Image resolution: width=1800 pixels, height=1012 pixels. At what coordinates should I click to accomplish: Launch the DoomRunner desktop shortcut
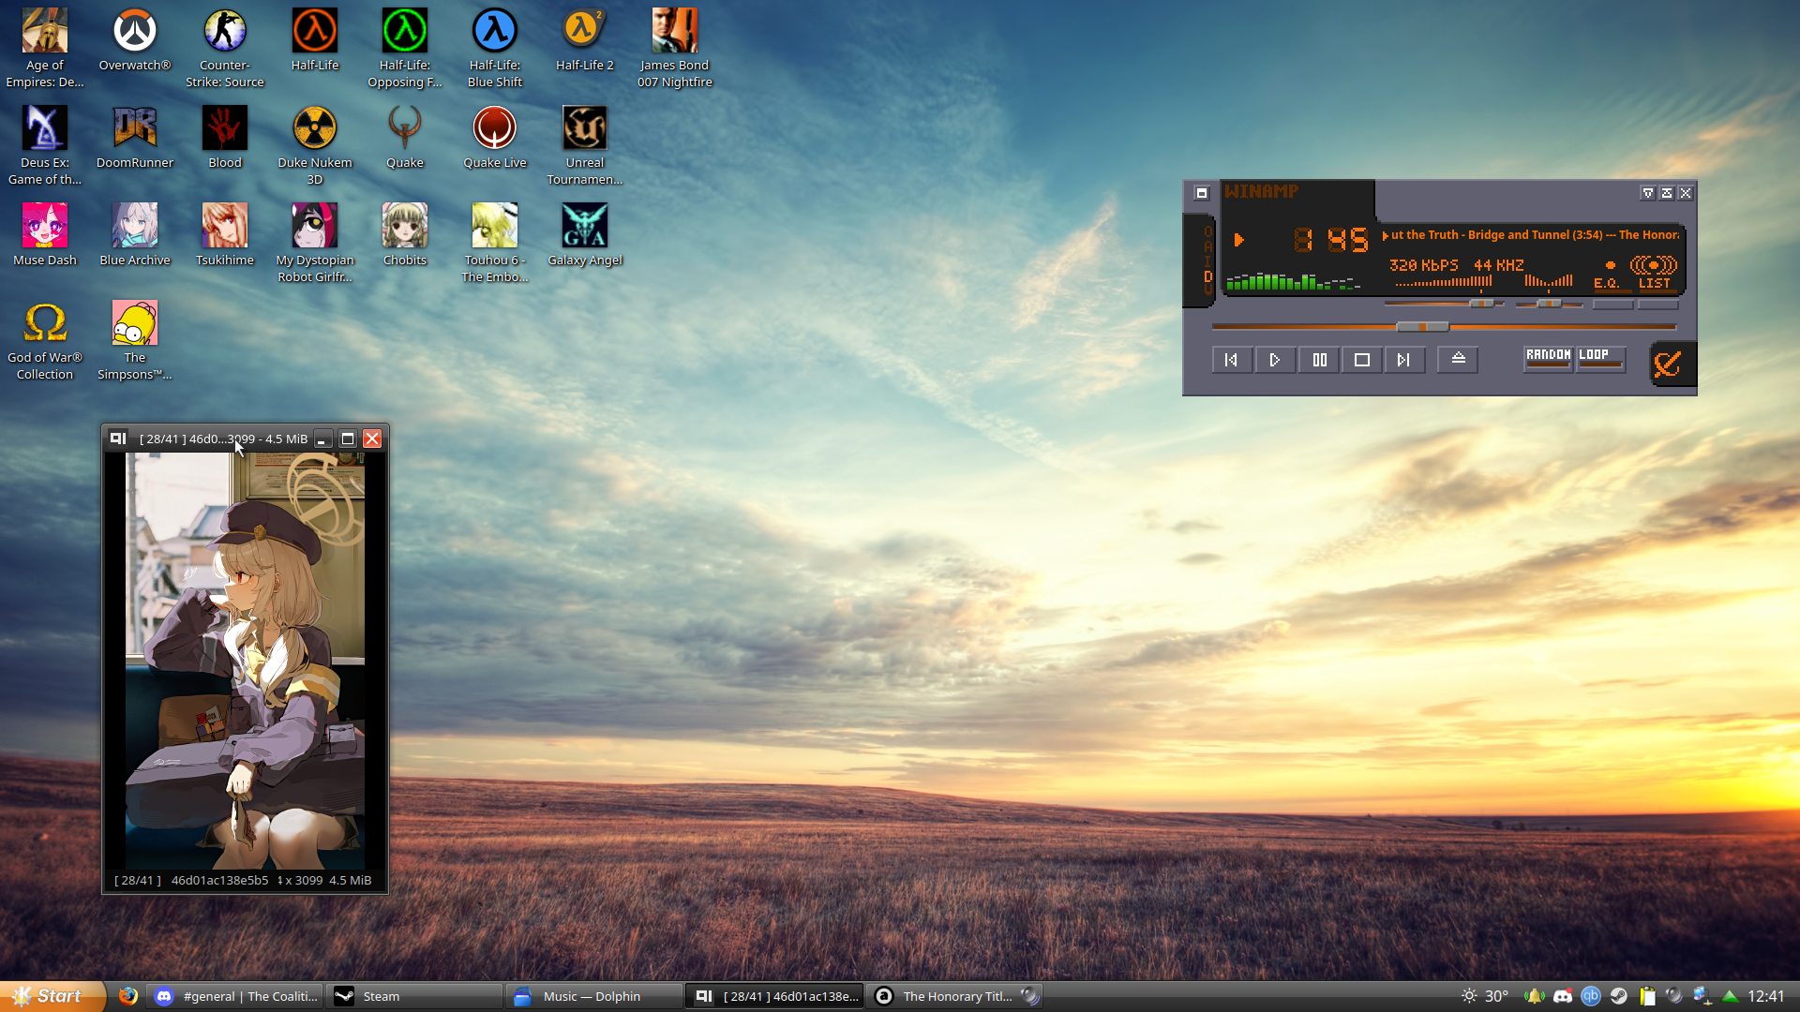click(135, 138)
